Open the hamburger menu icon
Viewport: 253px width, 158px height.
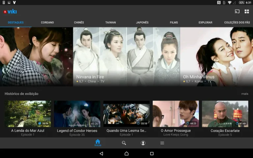click(x=162, y=143)
